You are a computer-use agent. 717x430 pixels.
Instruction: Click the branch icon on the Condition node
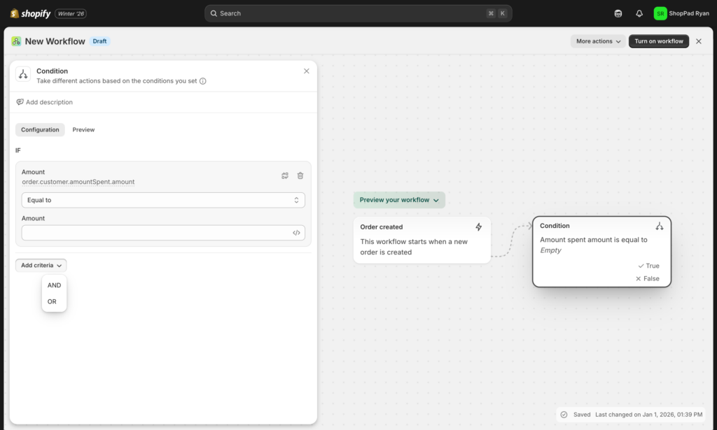click(659, 226)
